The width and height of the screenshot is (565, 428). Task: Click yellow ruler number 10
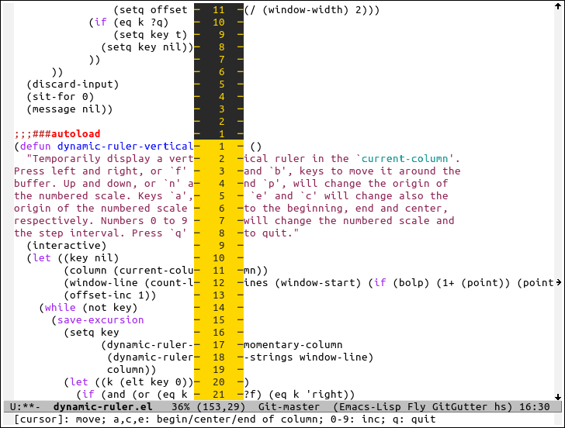click(x=219, y=258)
